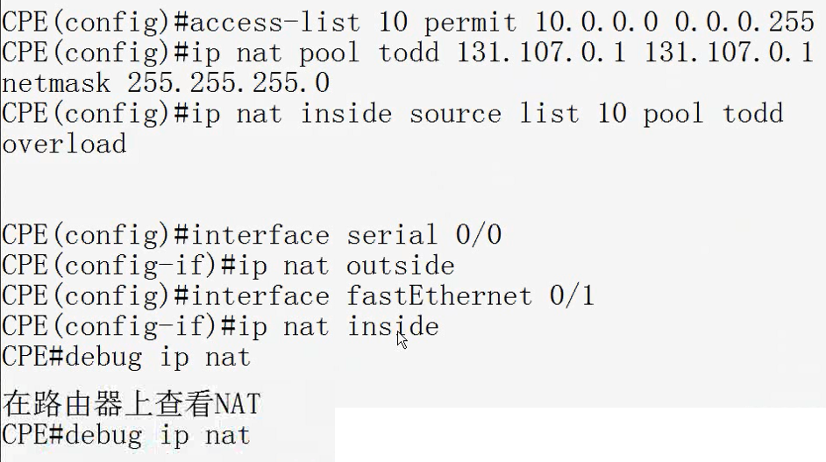Click the standalone word "list" before 10 pool
This screenshot has width=826, height=462.
[550, 113]
